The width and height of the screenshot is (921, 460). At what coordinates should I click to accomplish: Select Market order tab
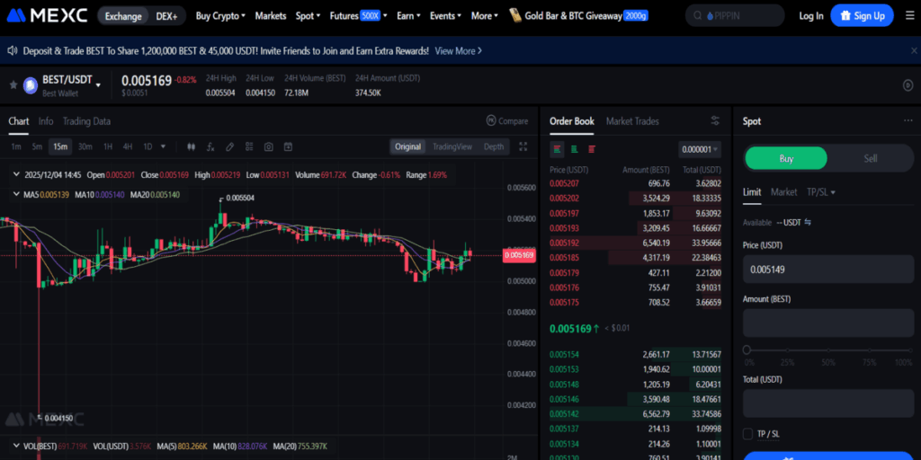(783, 192)
